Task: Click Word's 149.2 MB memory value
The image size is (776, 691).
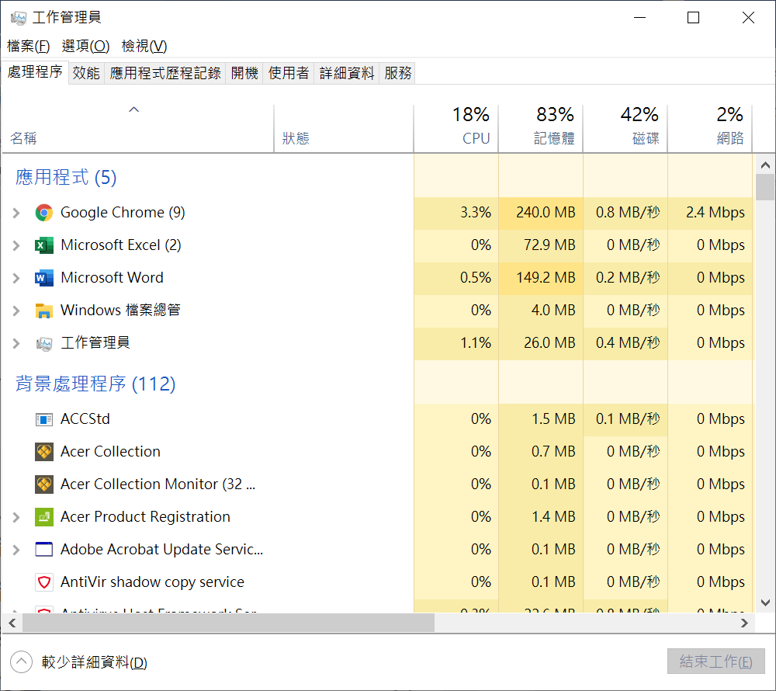Action: click(x=546, y=278)
